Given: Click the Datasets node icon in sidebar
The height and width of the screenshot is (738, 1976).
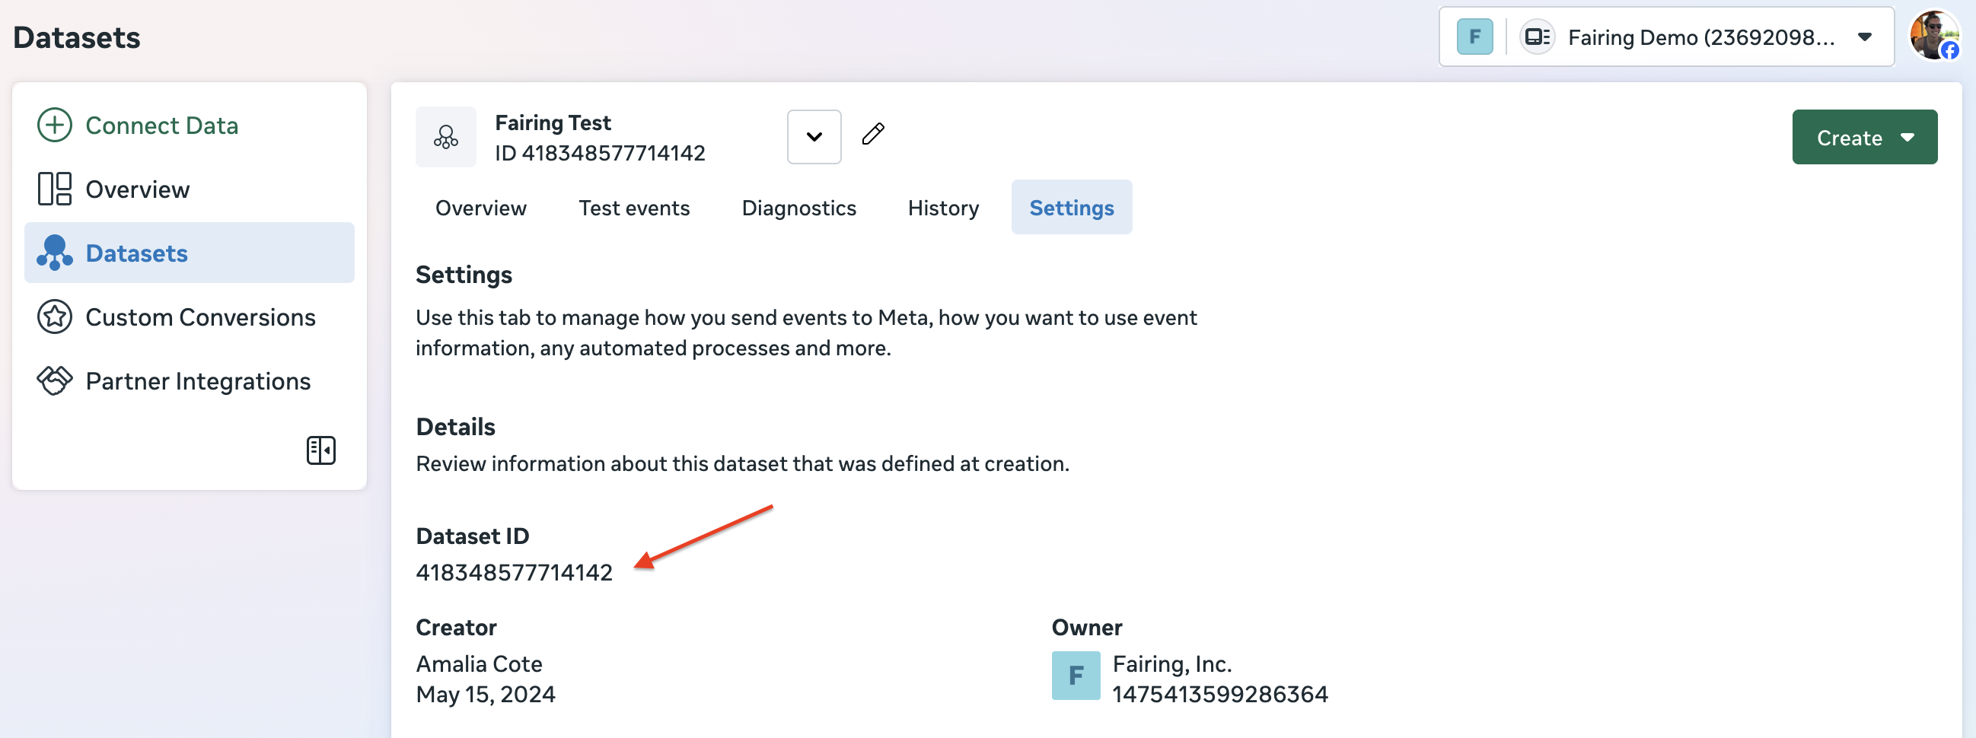Looking at the screenshot, I should tap(55, 253).
